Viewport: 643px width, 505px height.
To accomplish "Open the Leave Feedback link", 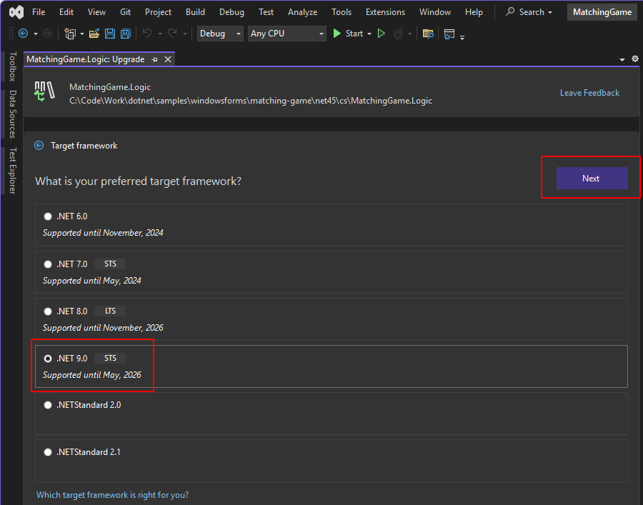I will (589, 92).
